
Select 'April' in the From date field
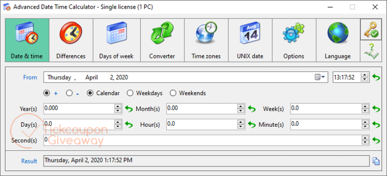pos(91,78)
